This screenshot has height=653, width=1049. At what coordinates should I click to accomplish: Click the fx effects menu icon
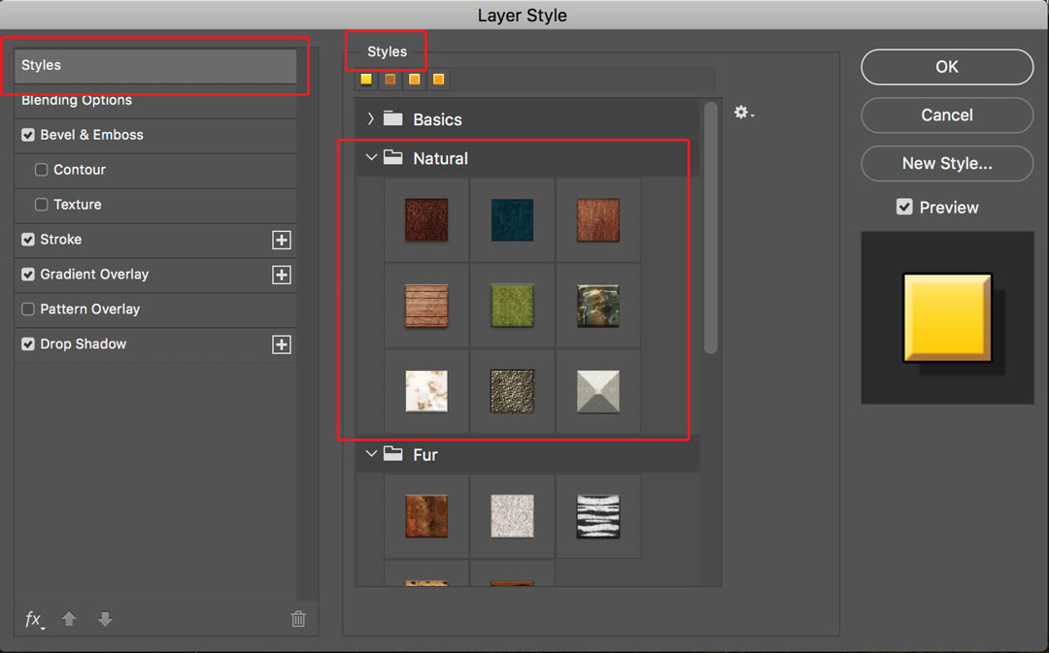click(x=34, y=619)
